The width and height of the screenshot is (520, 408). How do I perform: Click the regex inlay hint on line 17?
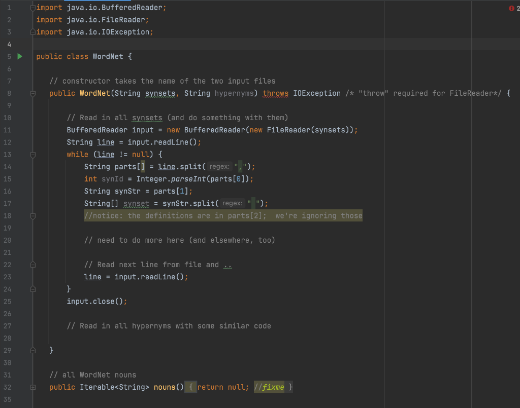[233, 203]
